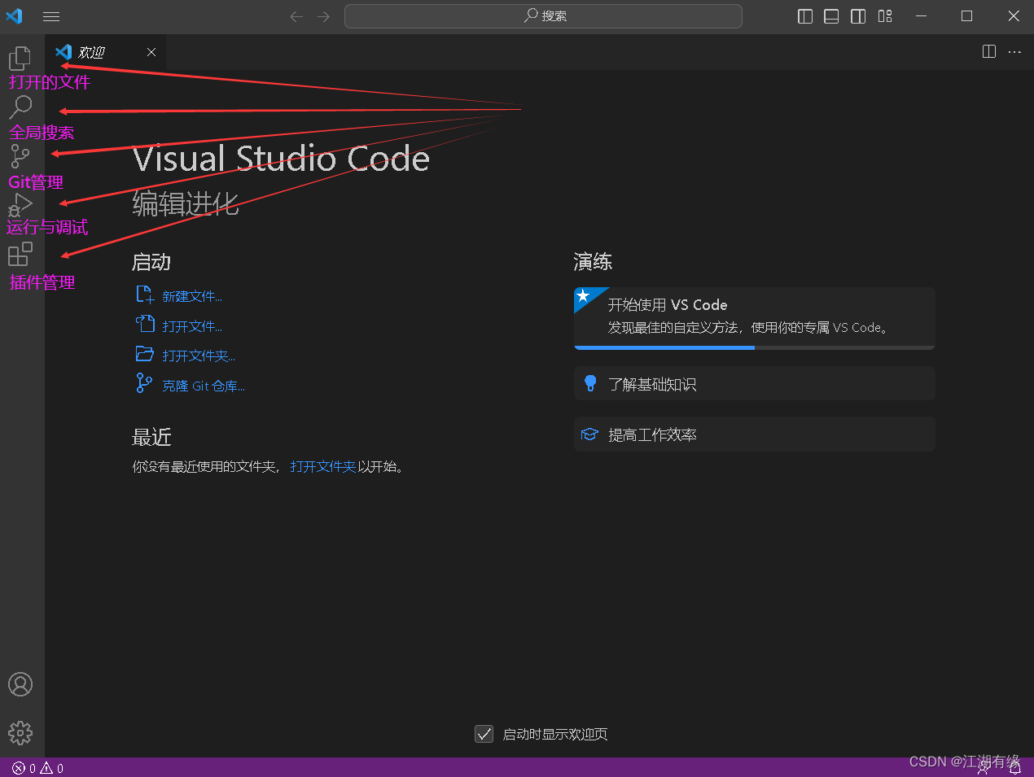Click the 克隆 Git 仓库 link
The image size is (1034, 777).
coord(204,386)
